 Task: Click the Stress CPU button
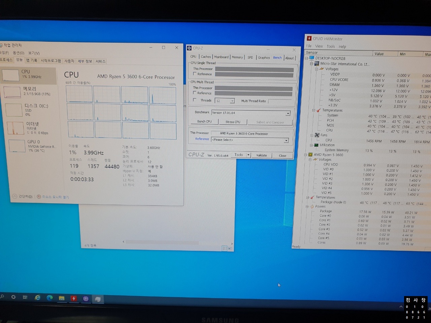coord(233,122)
